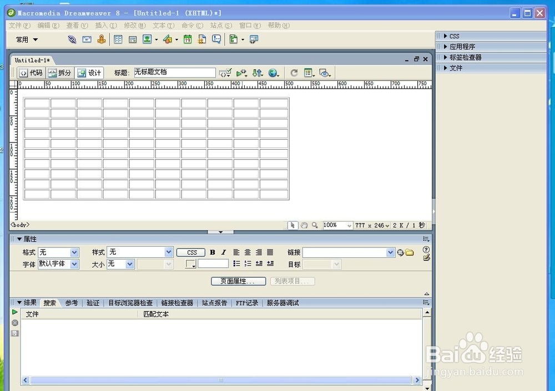Open the 样式 style dropdown
555x391 pixels.
click(x=169, y=252)
